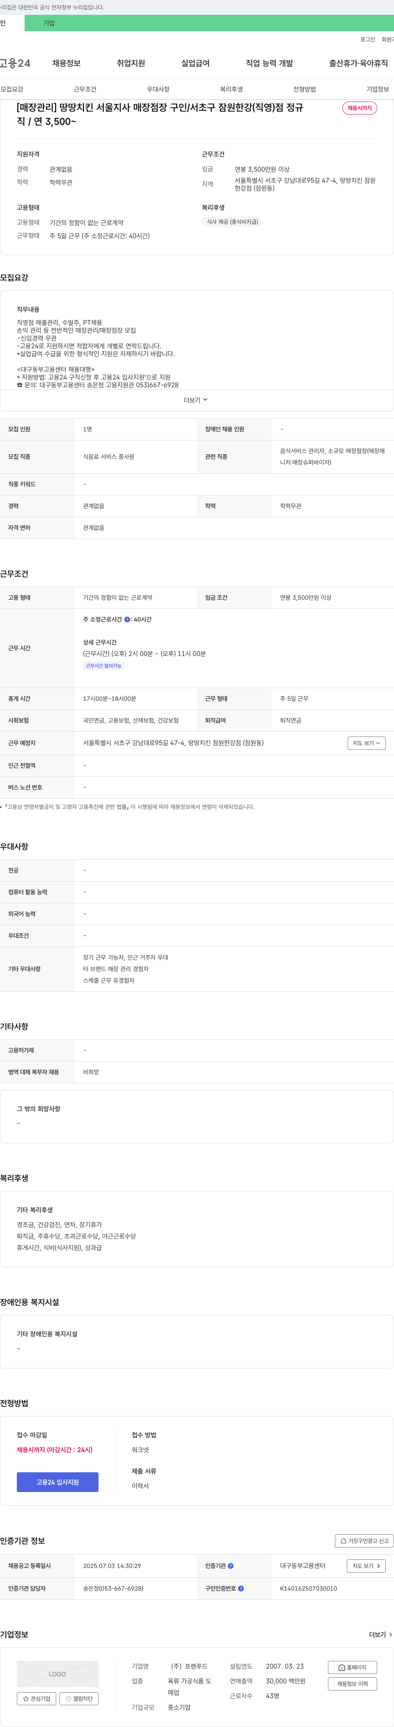Jump to the 복리후생 section tab
This screenshot has height=1727, width=394.
tap(231, 89)
